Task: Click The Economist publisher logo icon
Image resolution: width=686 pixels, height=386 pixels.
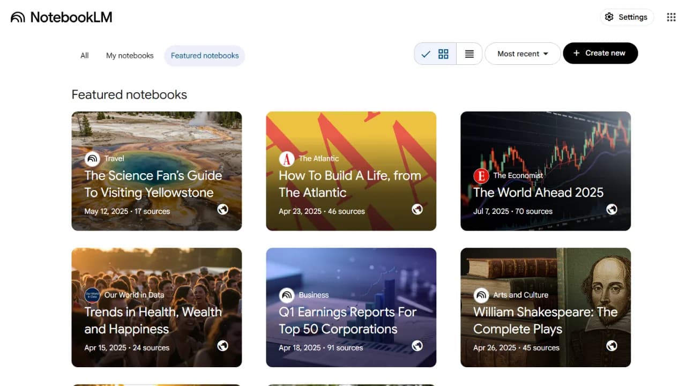Action: click(x=481, y=175)
